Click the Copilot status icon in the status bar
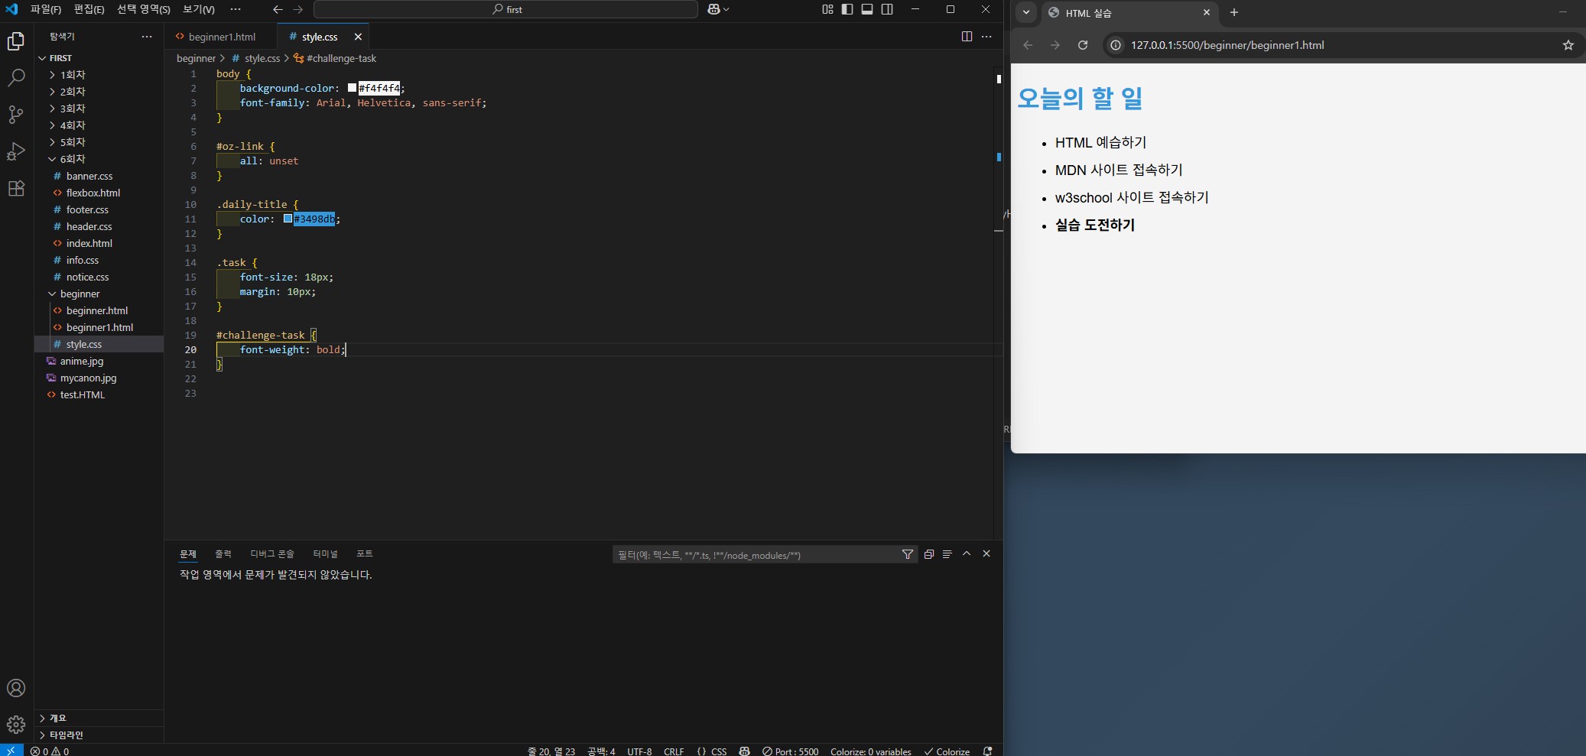This screenshot has width=1586, height=756. click(745, 751)
